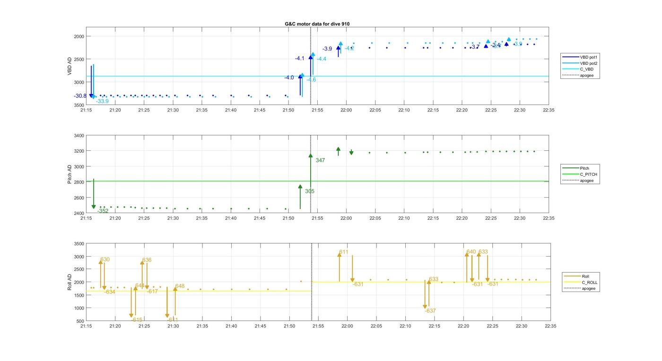Select the "Roll" legend entry
This screenshot has height=361, width=662.
click(577, 276)
